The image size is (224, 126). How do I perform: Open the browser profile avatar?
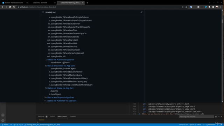(217, 7)
